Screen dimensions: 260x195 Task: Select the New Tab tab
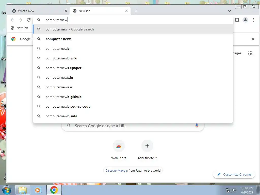click(x=100, y=11)
